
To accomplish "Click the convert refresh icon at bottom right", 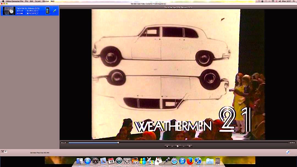I will coord(288,152).
